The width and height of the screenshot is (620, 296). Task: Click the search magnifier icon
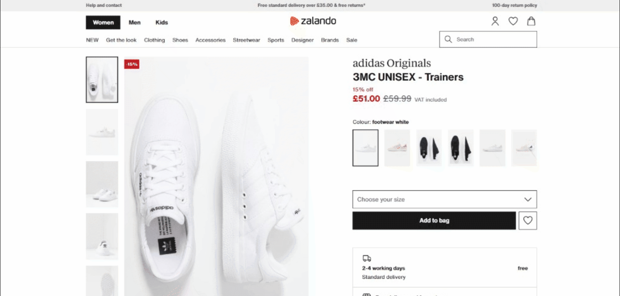(x=448, y=39)
